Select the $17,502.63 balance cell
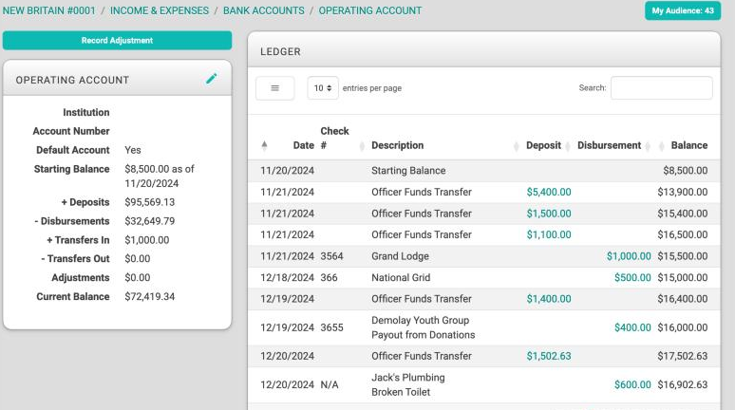735x410 pixels. click(682, 356)
